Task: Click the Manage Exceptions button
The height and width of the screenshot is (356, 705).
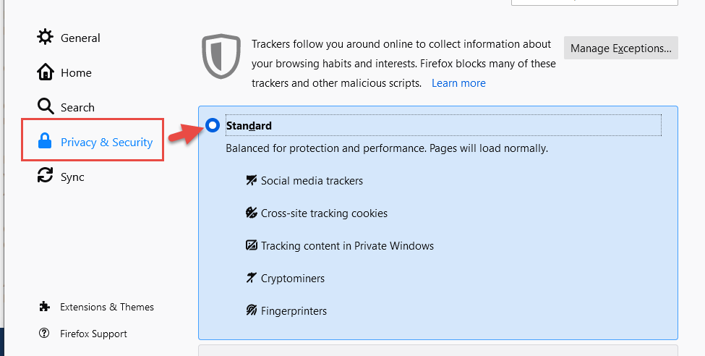Action: 621,48
